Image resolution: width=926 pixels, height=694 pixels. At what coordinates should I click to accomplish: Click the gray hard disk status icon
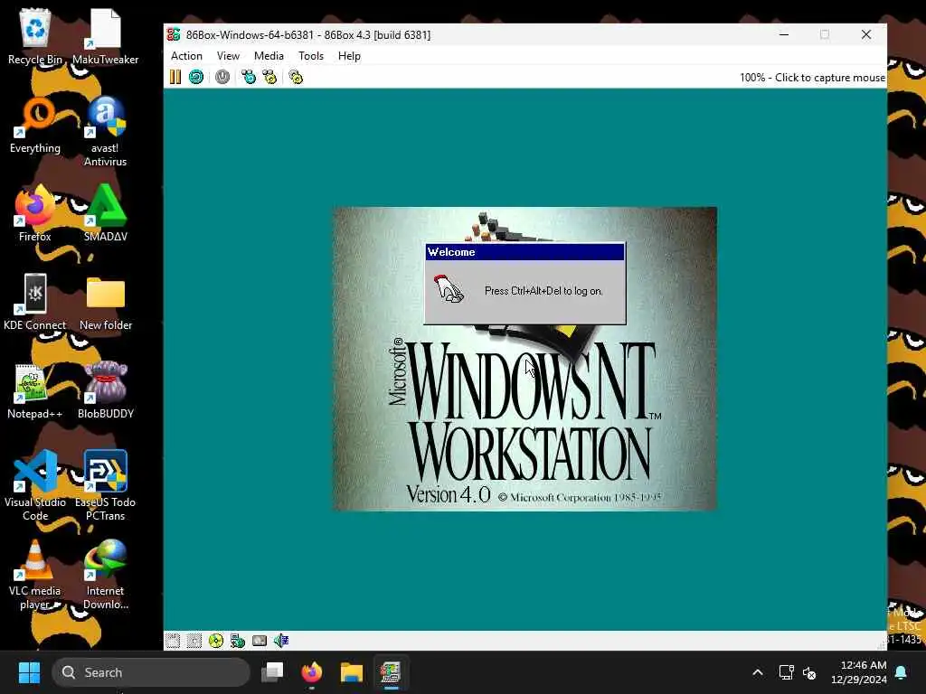pyautogui.click(x=260, y=641)
